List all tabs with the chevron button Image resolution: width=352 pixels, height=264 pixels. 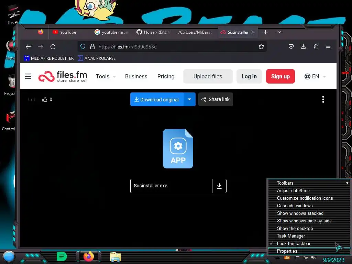coord(279,32)
